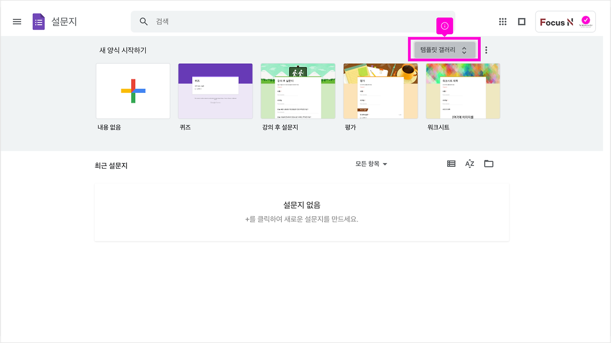Open the Google Forms home icon
The image size is (611, 343).
pyautogui.click(x=38, y=21)
